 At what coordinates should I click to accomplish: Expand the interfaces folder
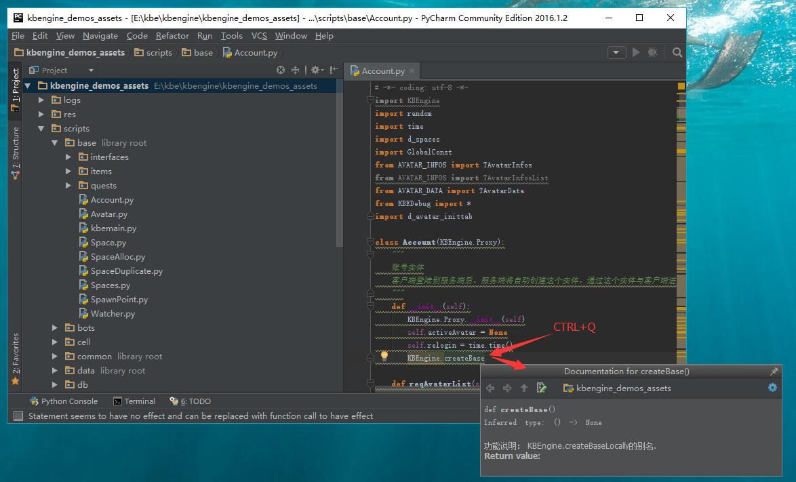click(68, 157)
